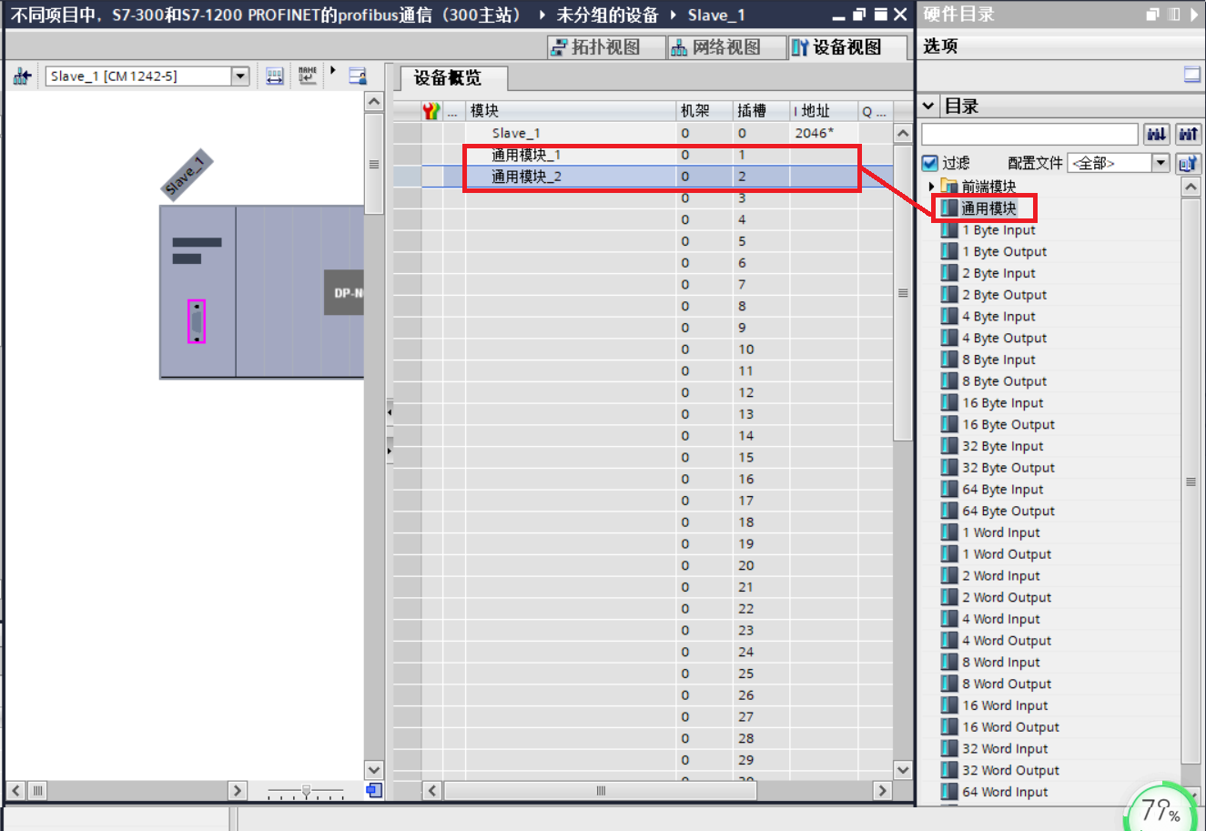Click the 模块 column header
The height and width of the screenshot is (831, 1206).
(x=571, y=111)
